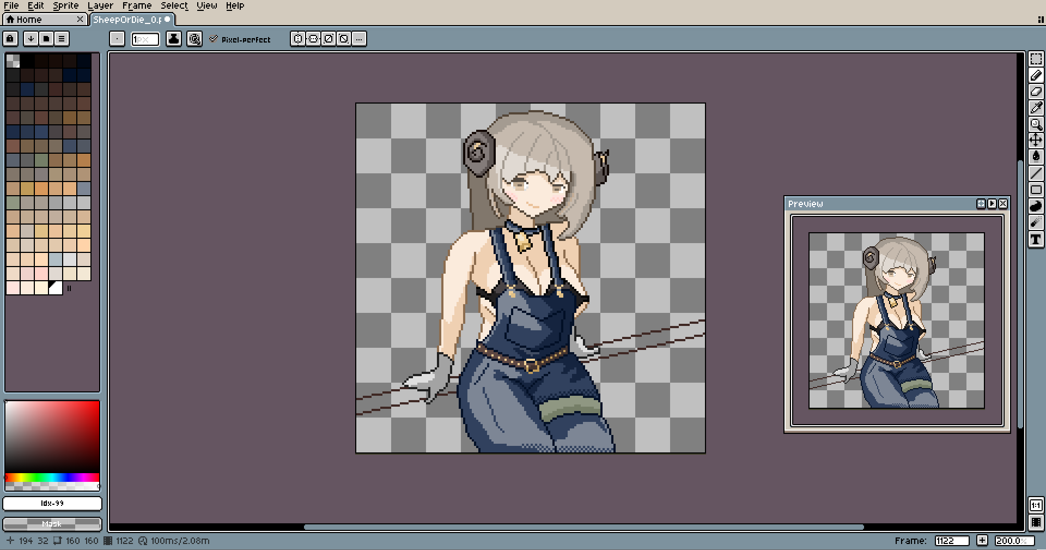Image resolution: width=1046 pixels, height=550 pixels.
Task: Toggle the Pixel-perfect checkbox
Action: coord(240,39)
